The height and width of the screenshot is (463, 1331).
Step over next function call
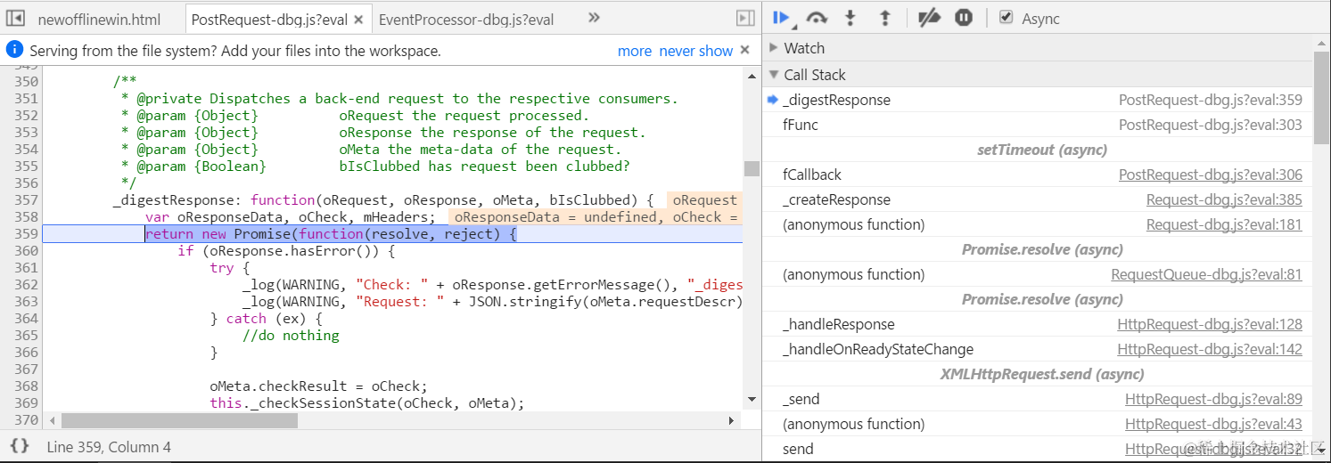click(817, 18)
